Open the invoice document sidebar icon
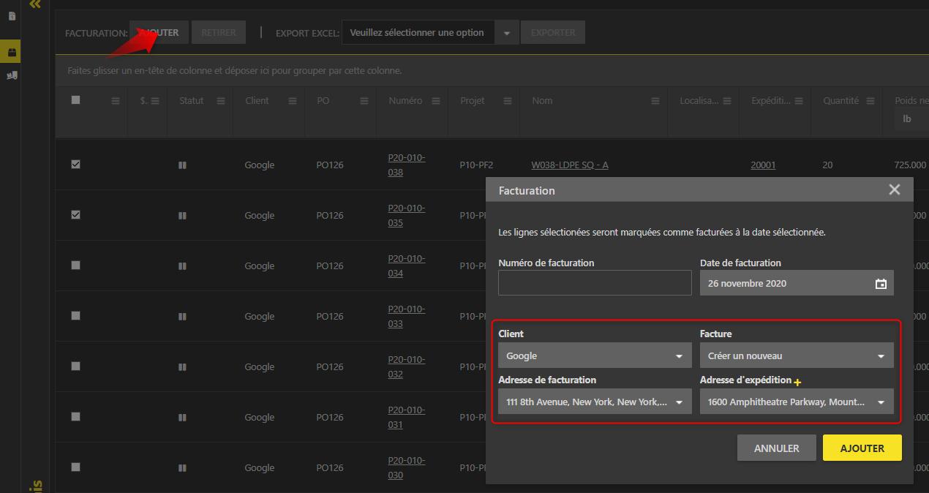929x493 pixels. click(x=12, y=16)
